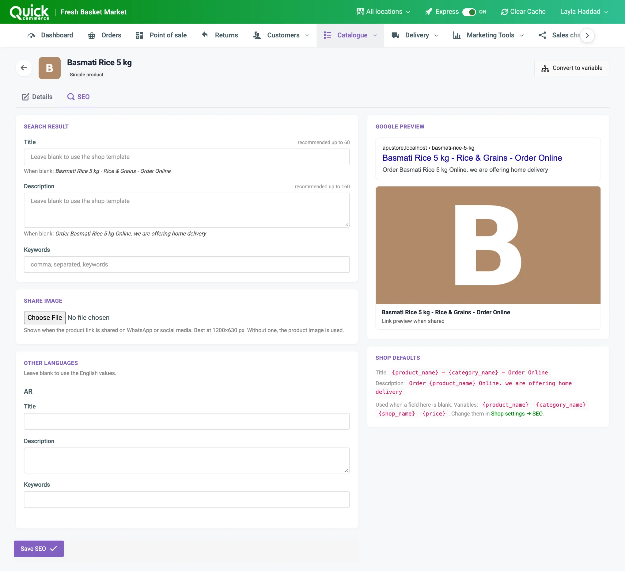Screen dimensions: 625x571
Task: Select the SEO tab
Action: pyautogui.click(x=78, y=97)
